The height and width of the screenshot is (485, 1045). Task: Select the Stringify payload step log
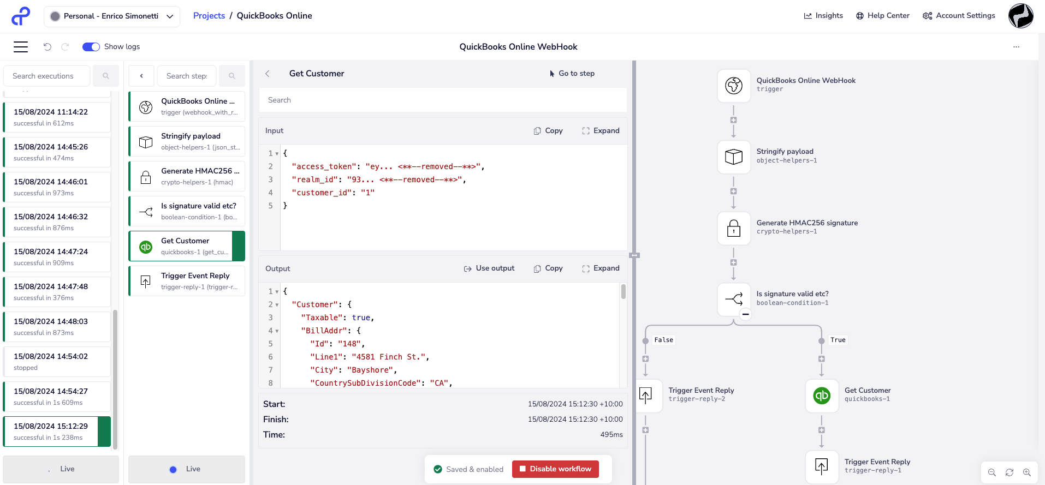187,141
